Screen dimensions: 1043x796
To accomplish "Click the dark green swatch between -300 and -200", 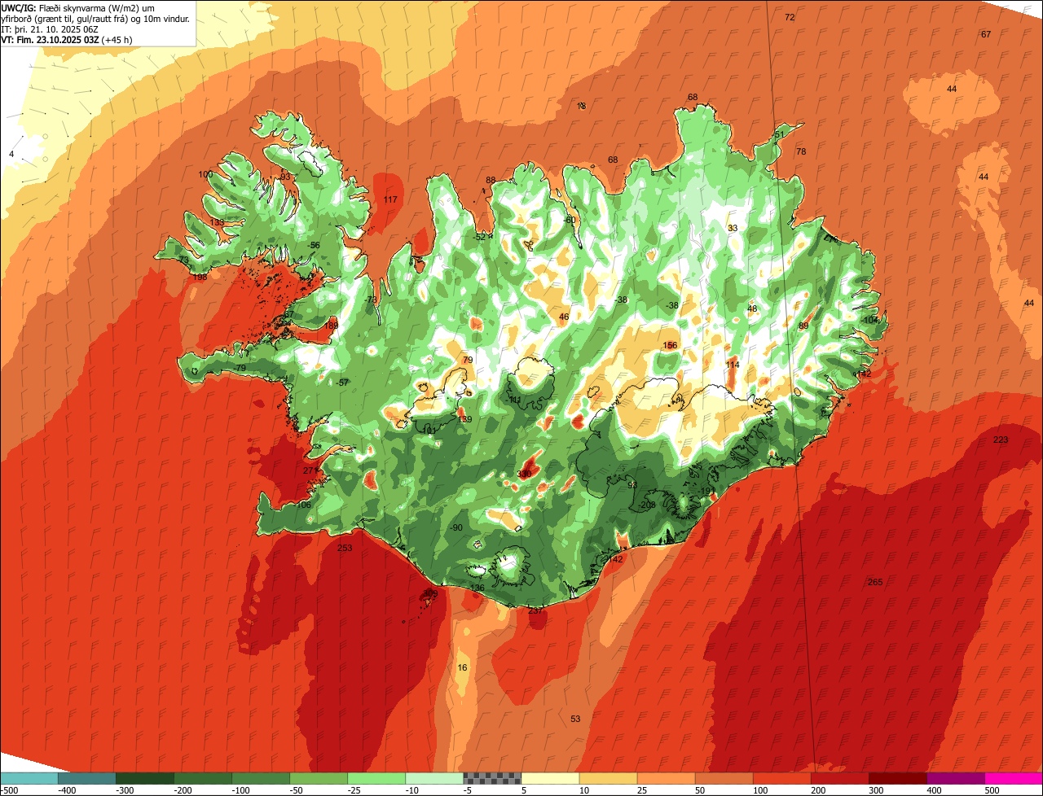I will 144,778.
